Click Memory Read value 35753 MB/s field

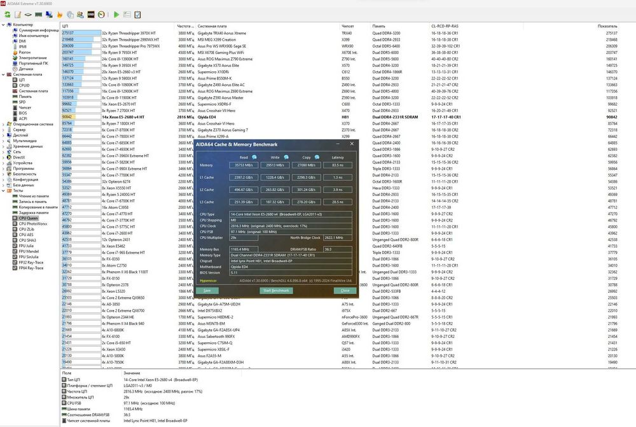pyautogui.click(x=244, y=165)
